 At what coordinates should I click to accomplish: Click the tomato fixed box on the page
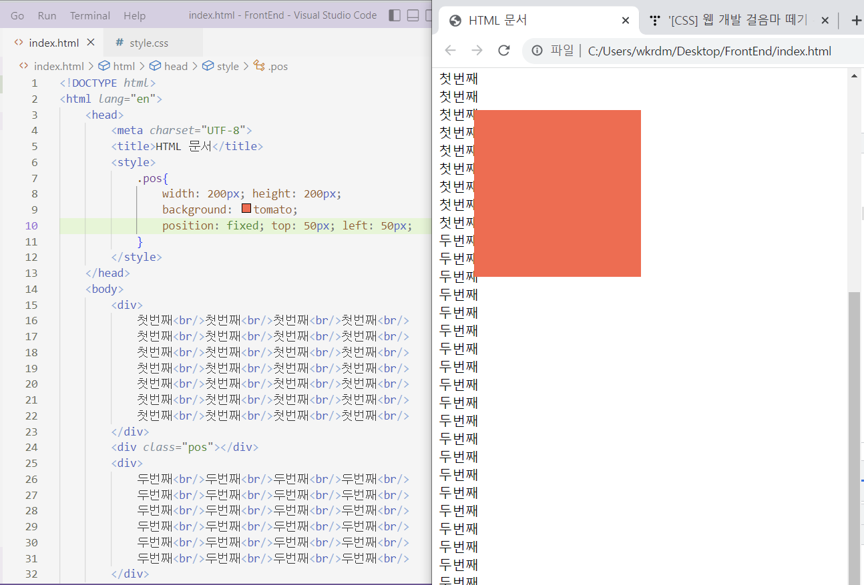[x=557, y=193]
